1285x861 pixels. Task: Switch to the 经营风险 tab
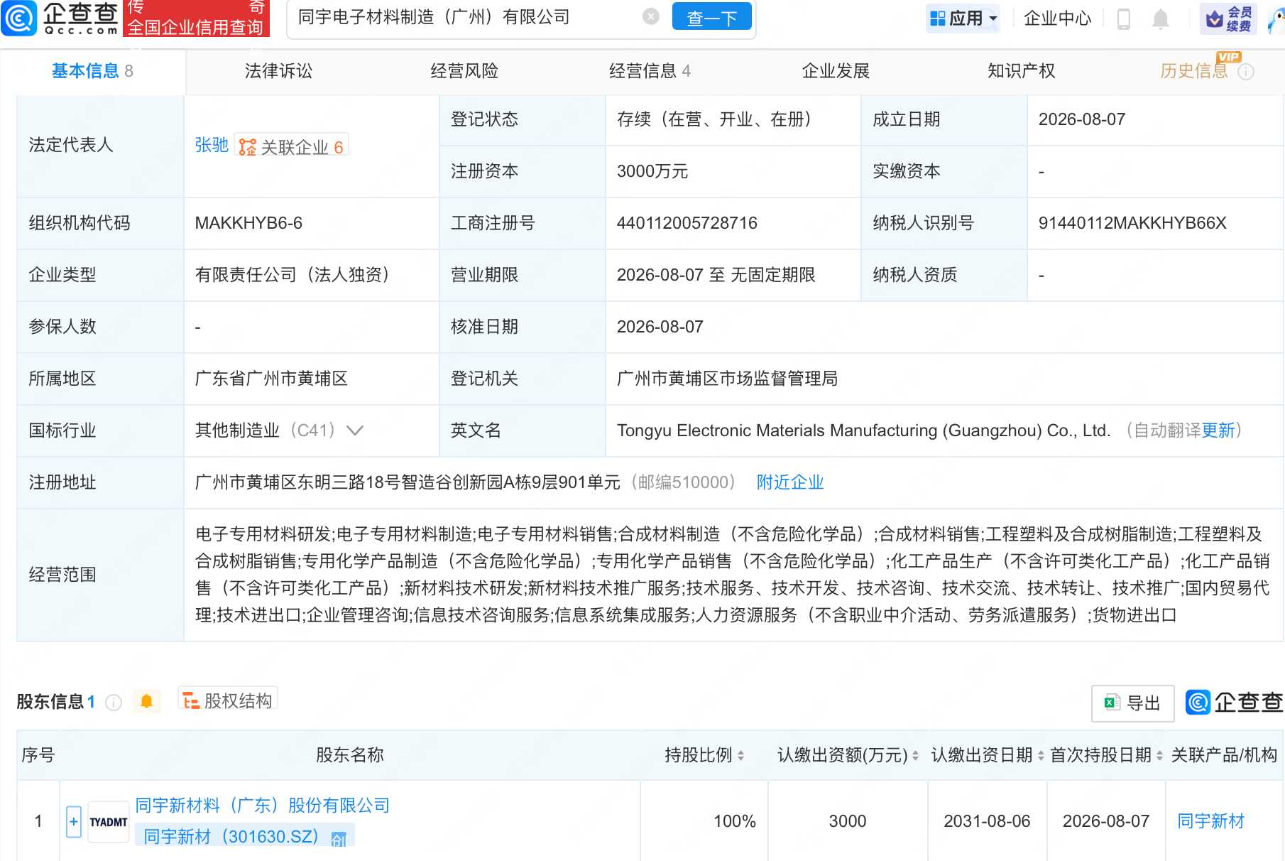point(464,71)
